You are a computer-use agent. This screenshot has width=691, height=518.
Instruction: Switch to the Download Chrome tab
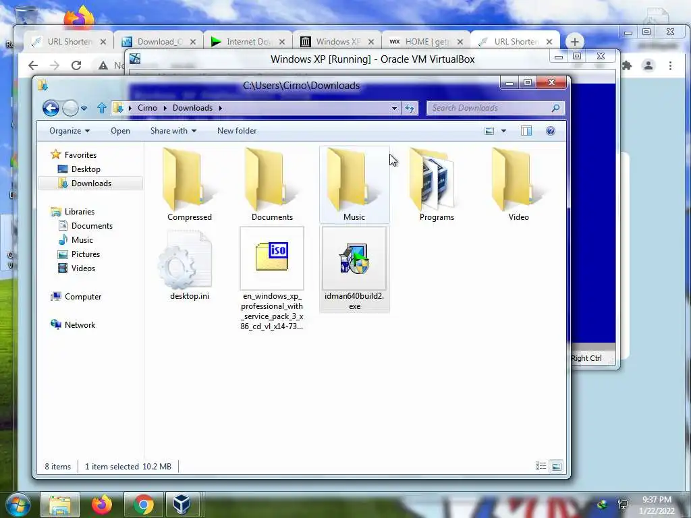(159, 41)
